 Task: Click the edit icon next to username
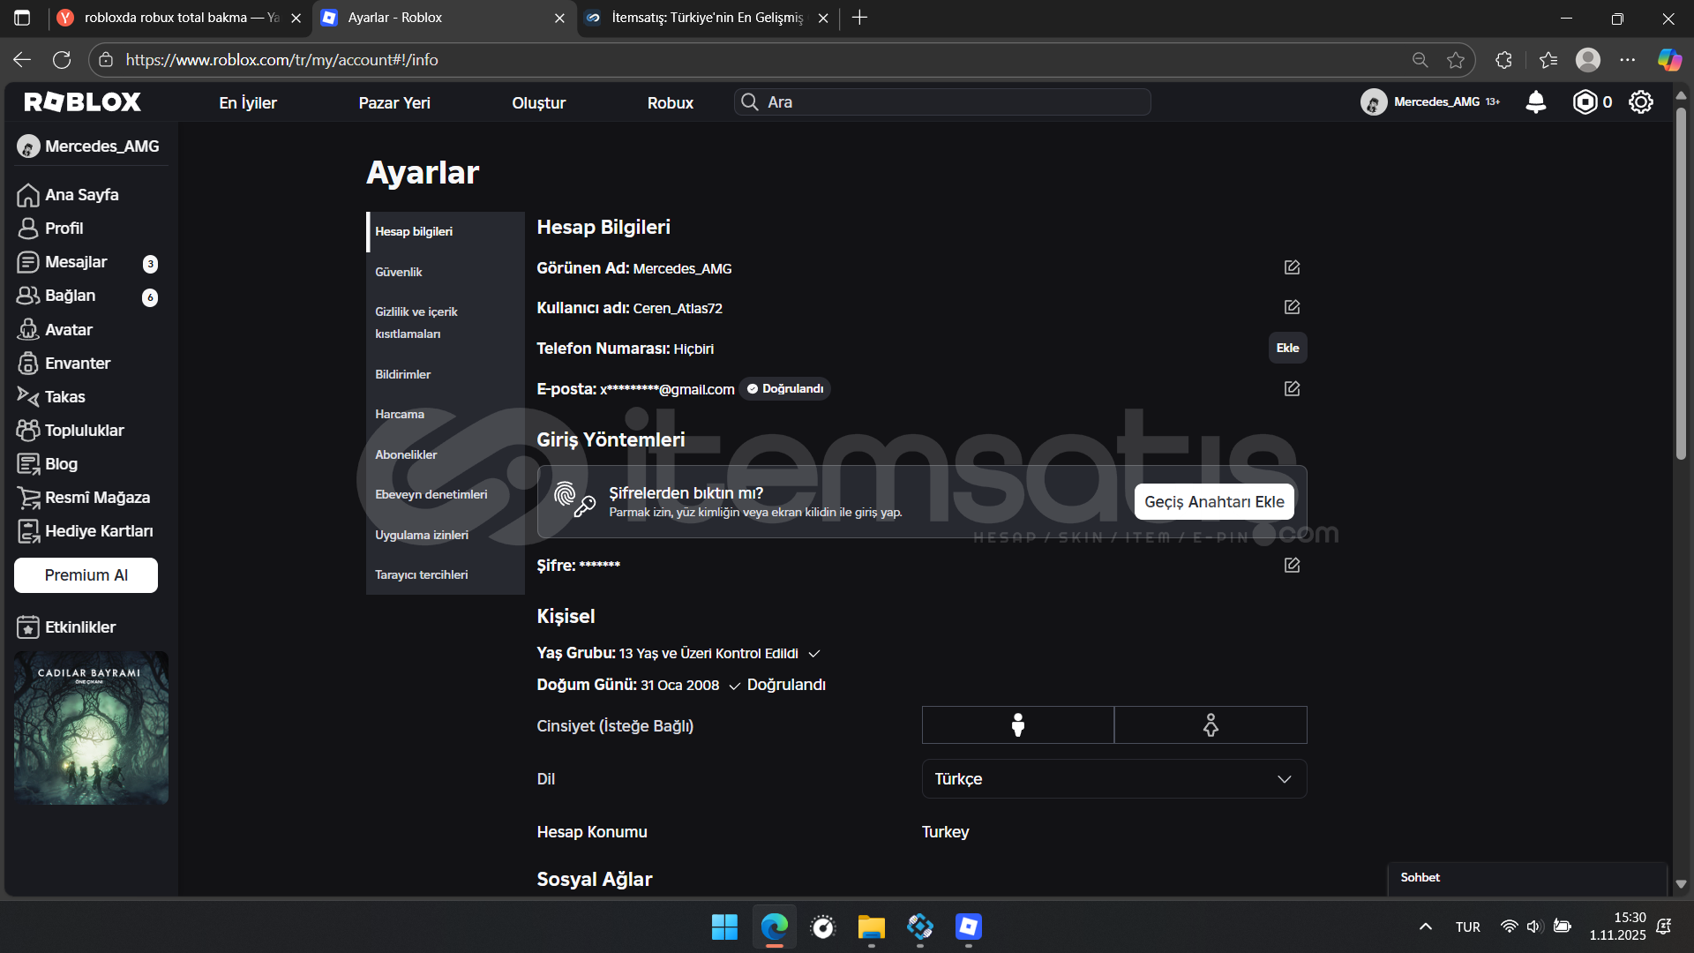point(1292,307)
